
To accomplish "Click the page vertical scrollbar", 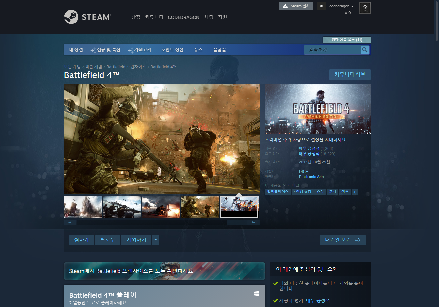I will click(437, 21).
